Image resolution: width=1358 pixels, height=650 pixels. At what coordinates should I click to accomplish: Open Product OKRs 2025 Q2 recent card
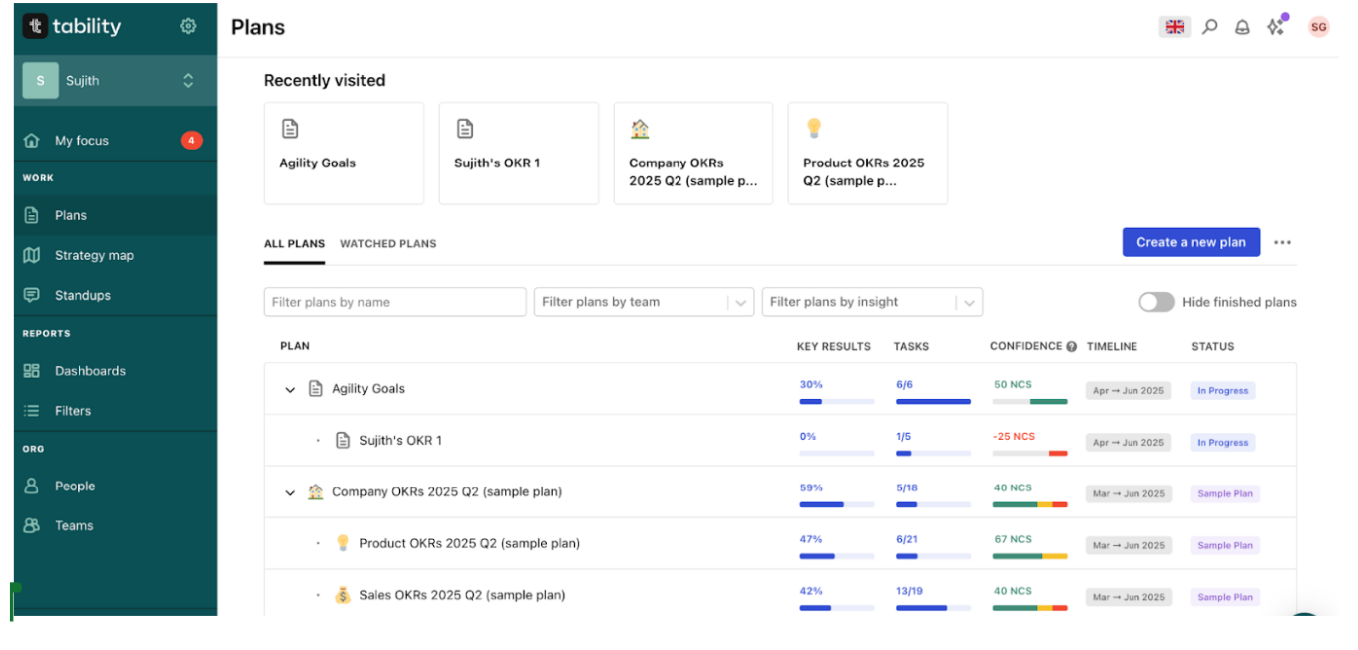click(x=868, y=154)
